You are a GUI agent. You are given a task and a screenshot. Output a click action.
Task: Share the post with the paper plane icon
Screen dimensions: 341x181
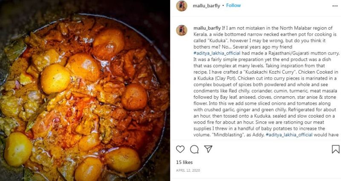[x=208, y=149]
